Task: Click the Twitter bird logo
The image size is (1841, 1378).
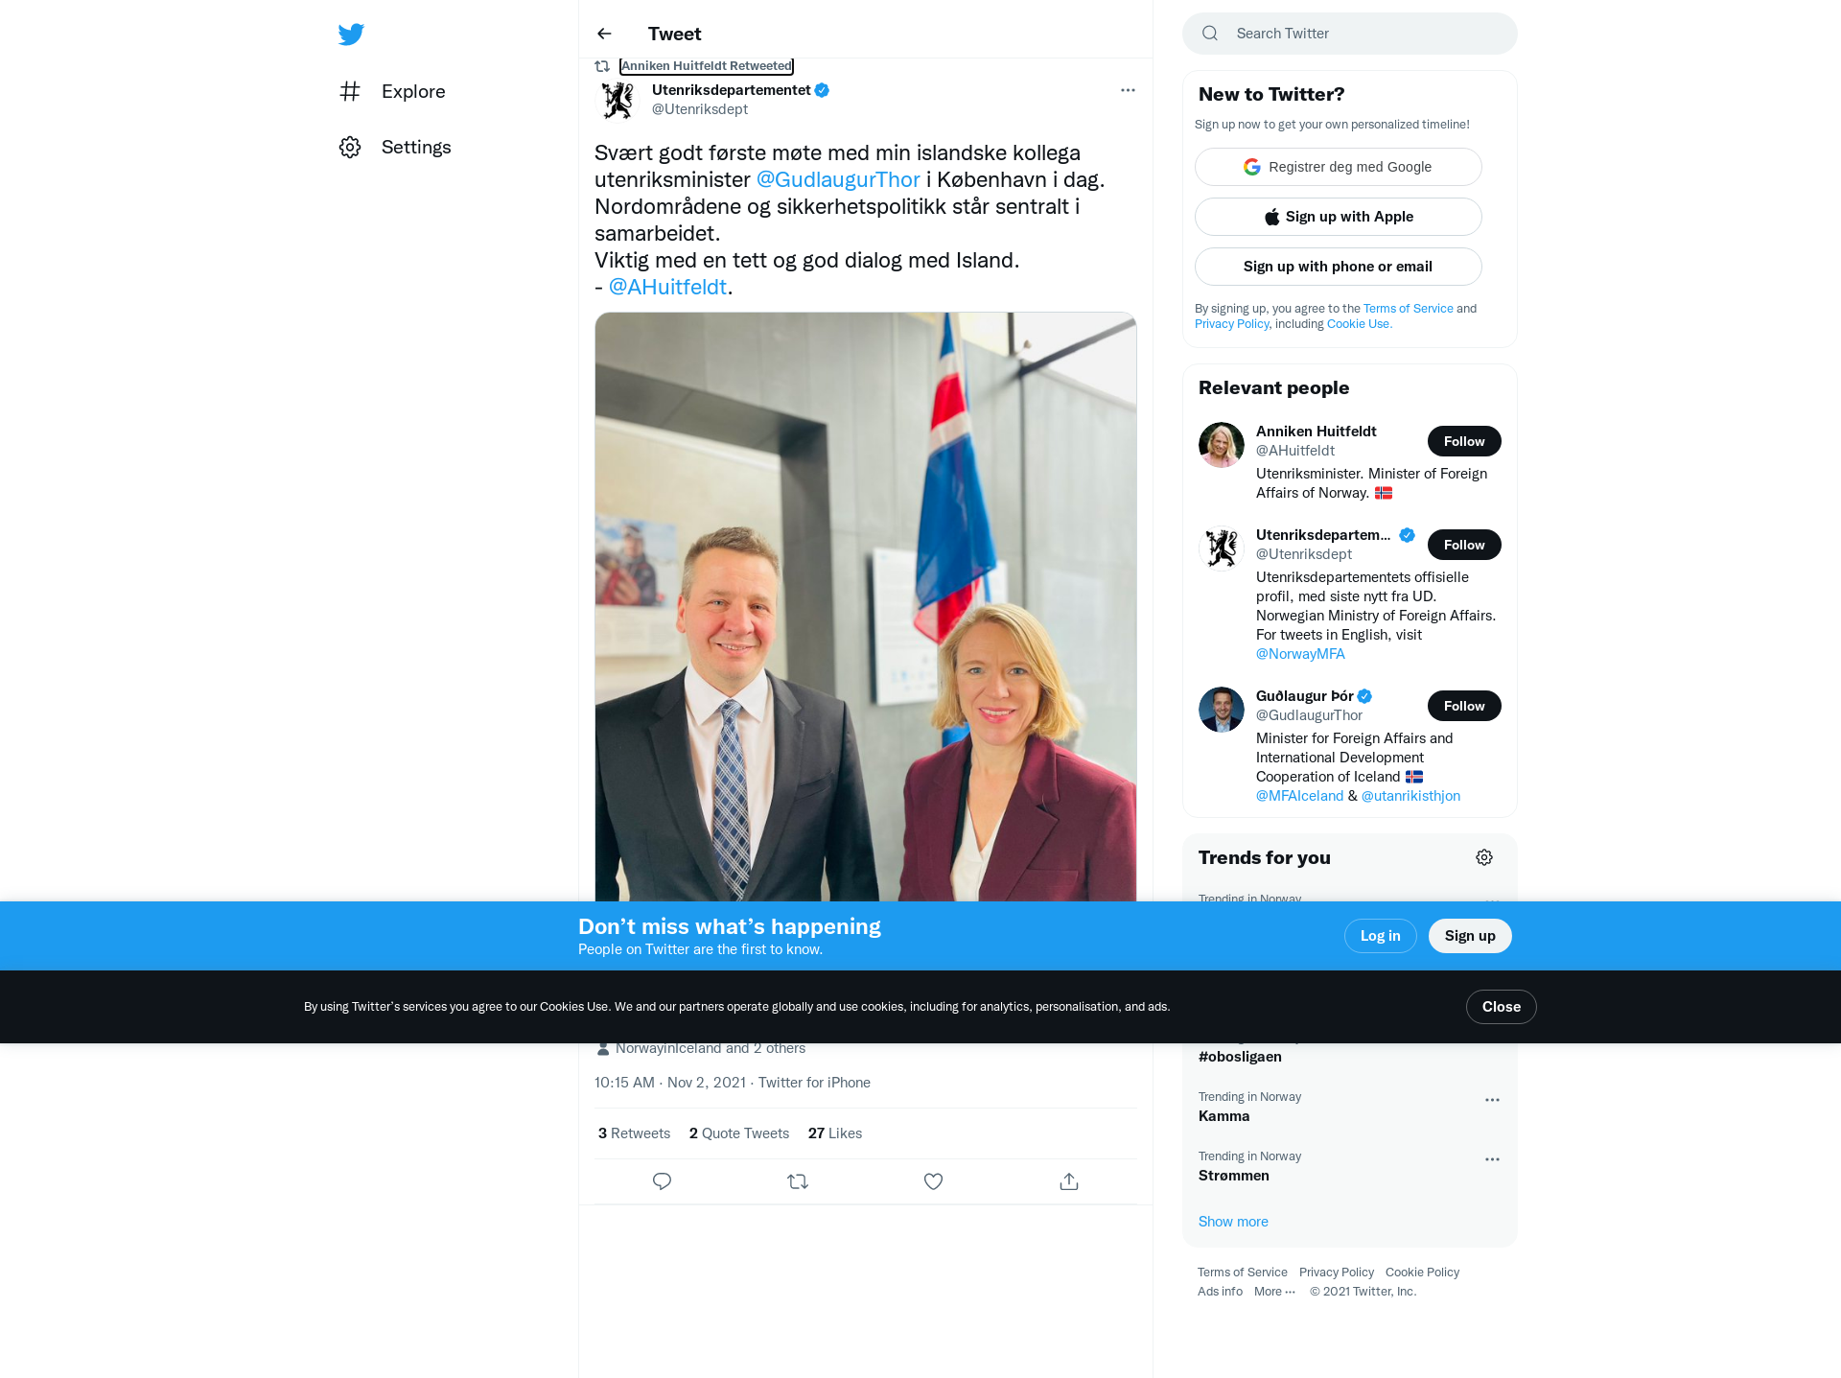Action: pos(351,35)
